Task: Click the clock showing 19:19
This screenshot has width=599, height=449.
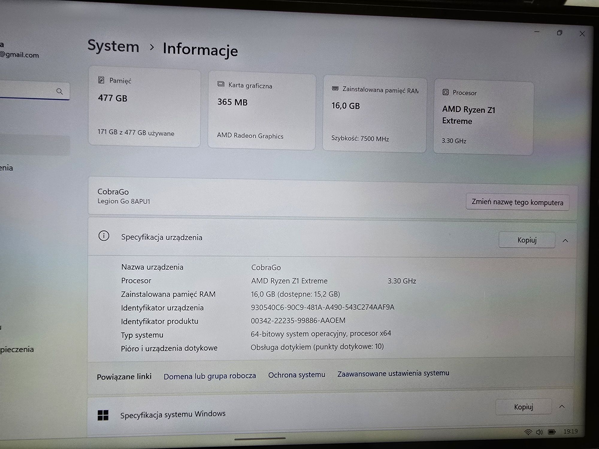Action: [x=570, y=431]
